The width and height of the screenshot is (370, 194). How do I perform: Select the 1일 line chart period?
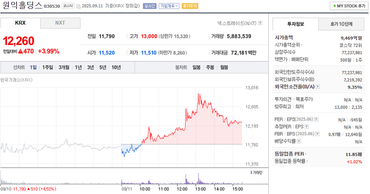pyautogui.click(x=33, y=67)
